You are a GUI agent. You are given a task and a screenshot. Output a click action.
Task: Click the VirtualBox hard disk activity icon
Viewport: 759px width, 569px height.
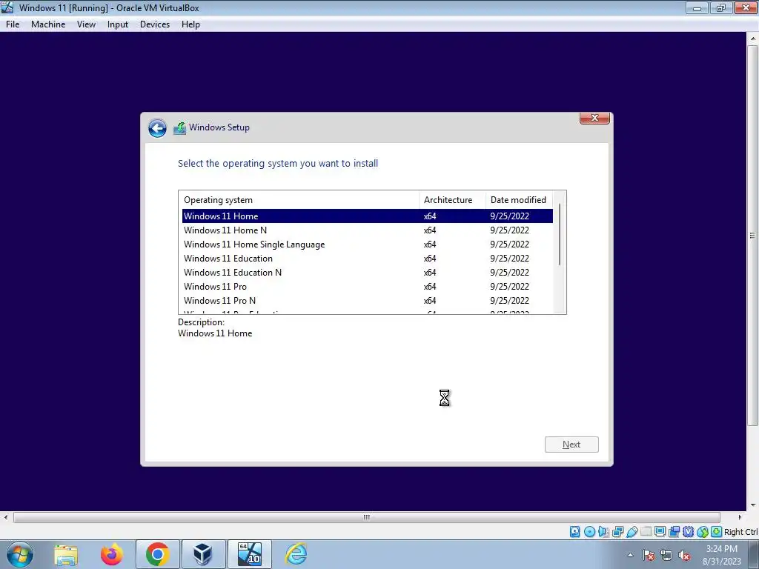click(x=574, y=532)
